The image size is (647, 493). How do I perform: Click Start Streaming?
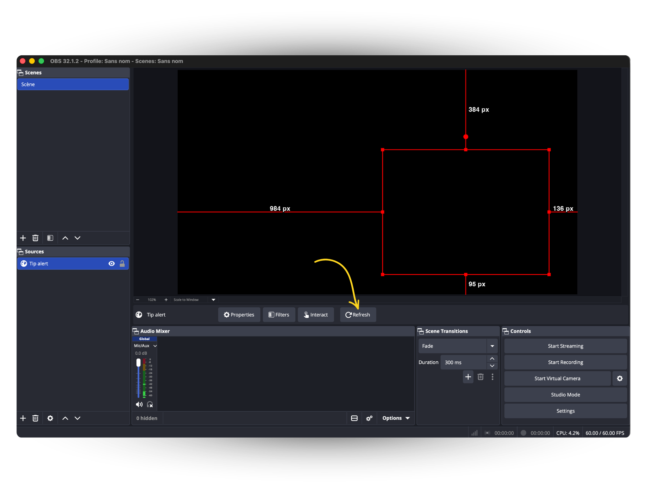click(x=565, y=346)
